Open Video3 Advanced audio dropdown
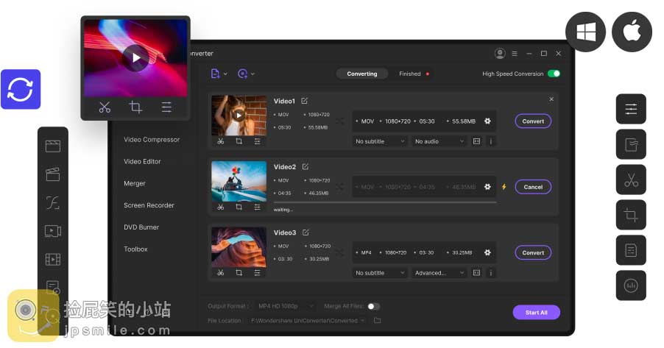Viewport: 664px width, 348px height. 439,273
